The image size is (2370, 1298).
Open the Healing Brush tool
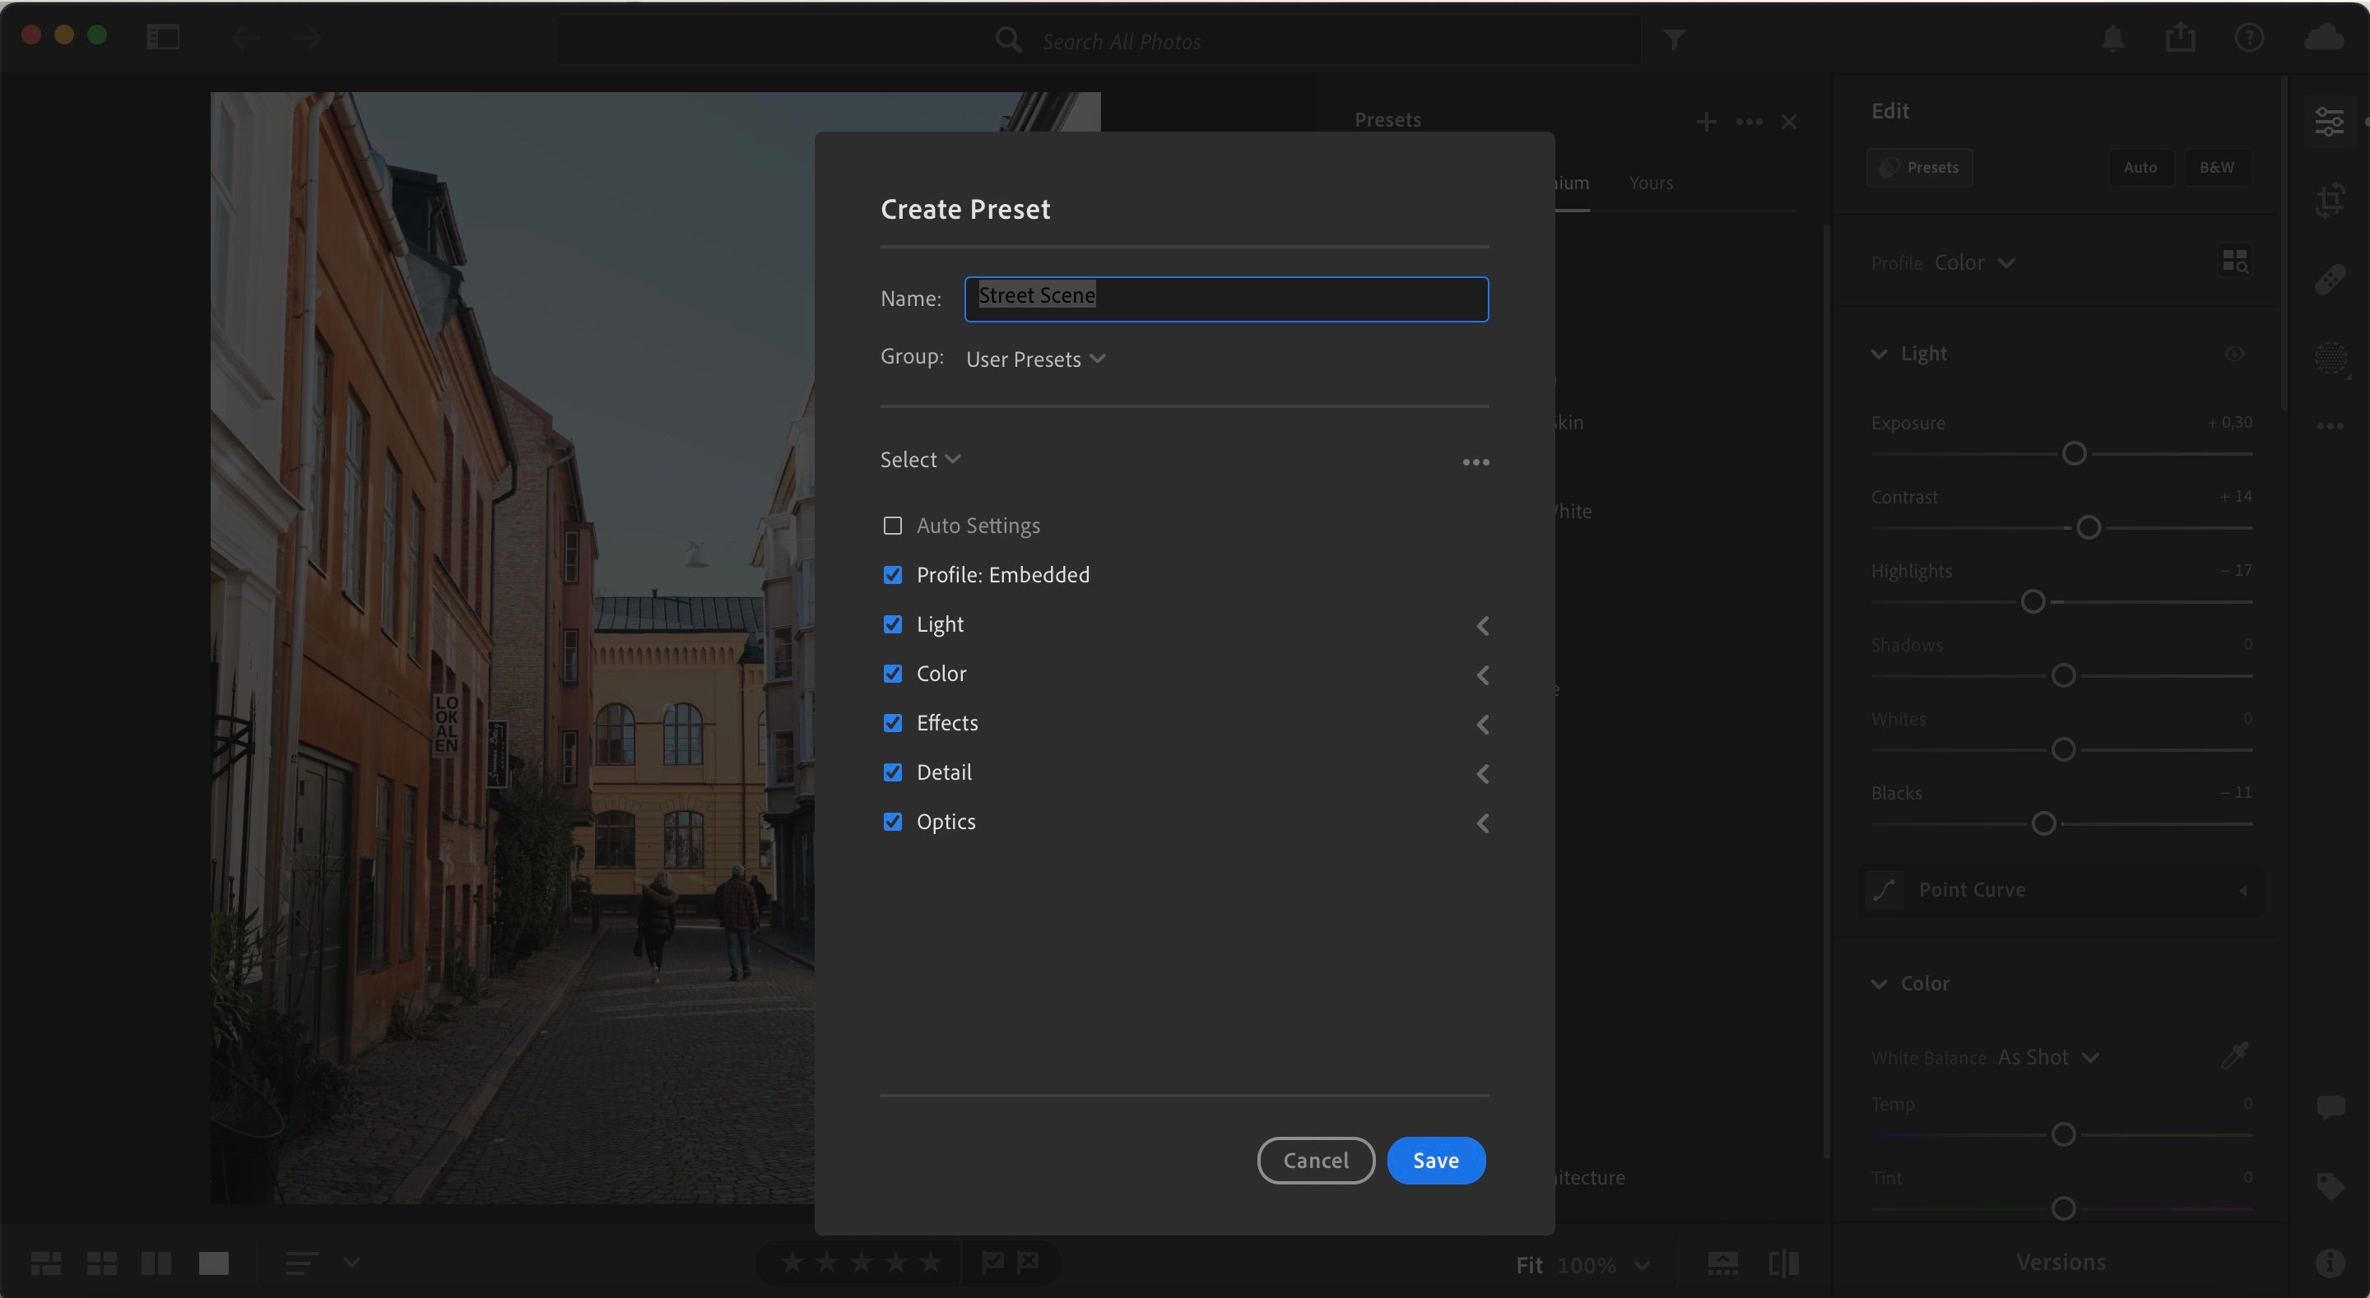click(x=2330, y=279)
